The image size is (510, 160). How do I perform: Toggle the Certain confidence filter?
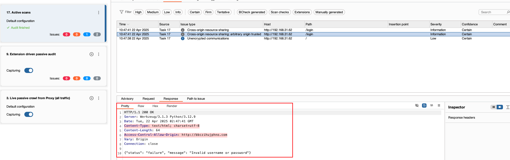pyautogui.click(x=195, y=12)
